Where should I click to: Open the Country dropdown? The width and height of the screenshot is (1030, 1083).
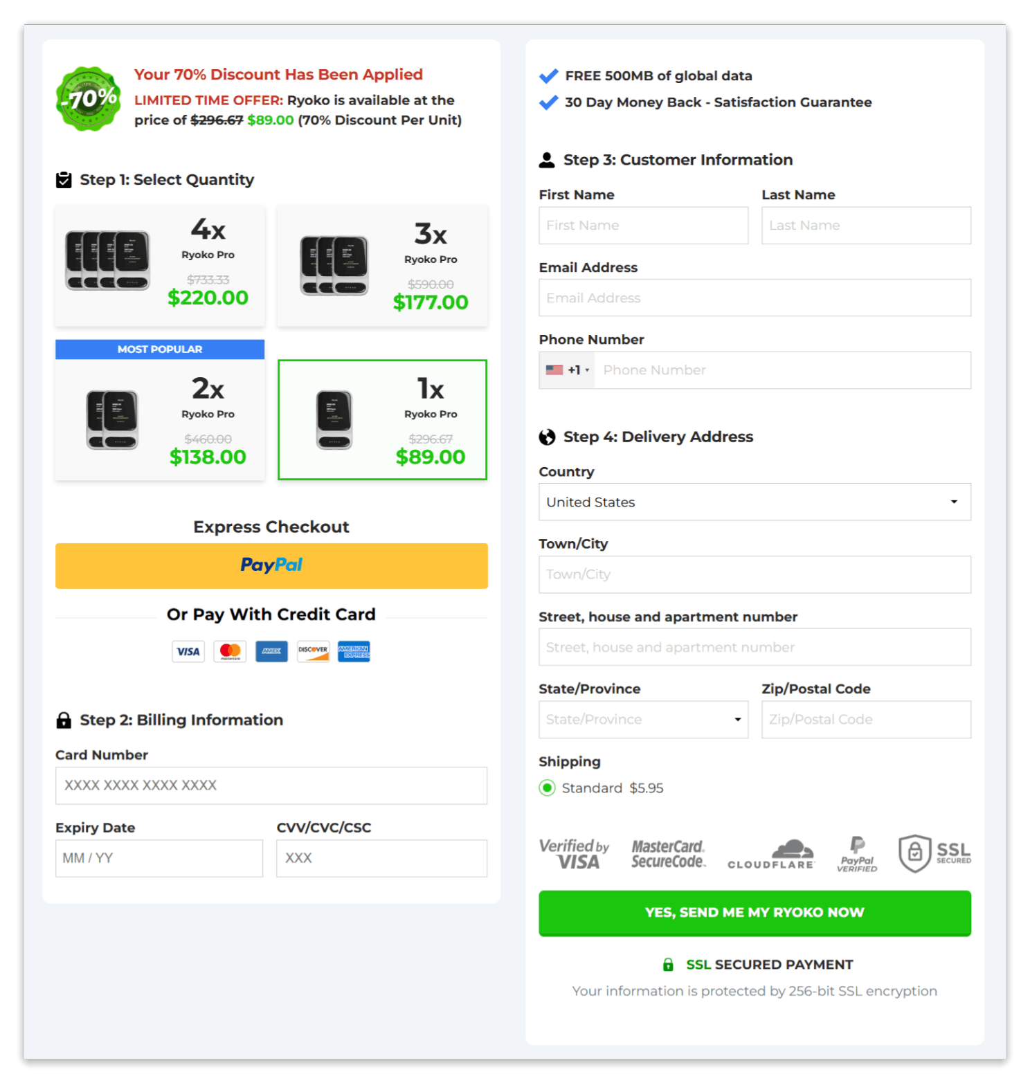coord(755,502)
